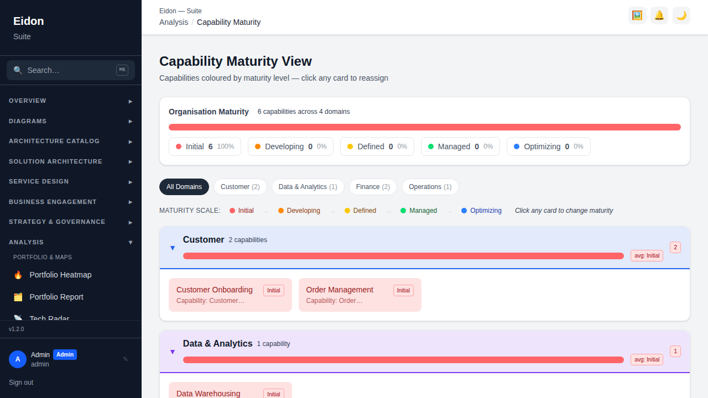The image size is (708, 398).
Task: Expand the Architecture Catalog section
Action: tap(71, 141)
